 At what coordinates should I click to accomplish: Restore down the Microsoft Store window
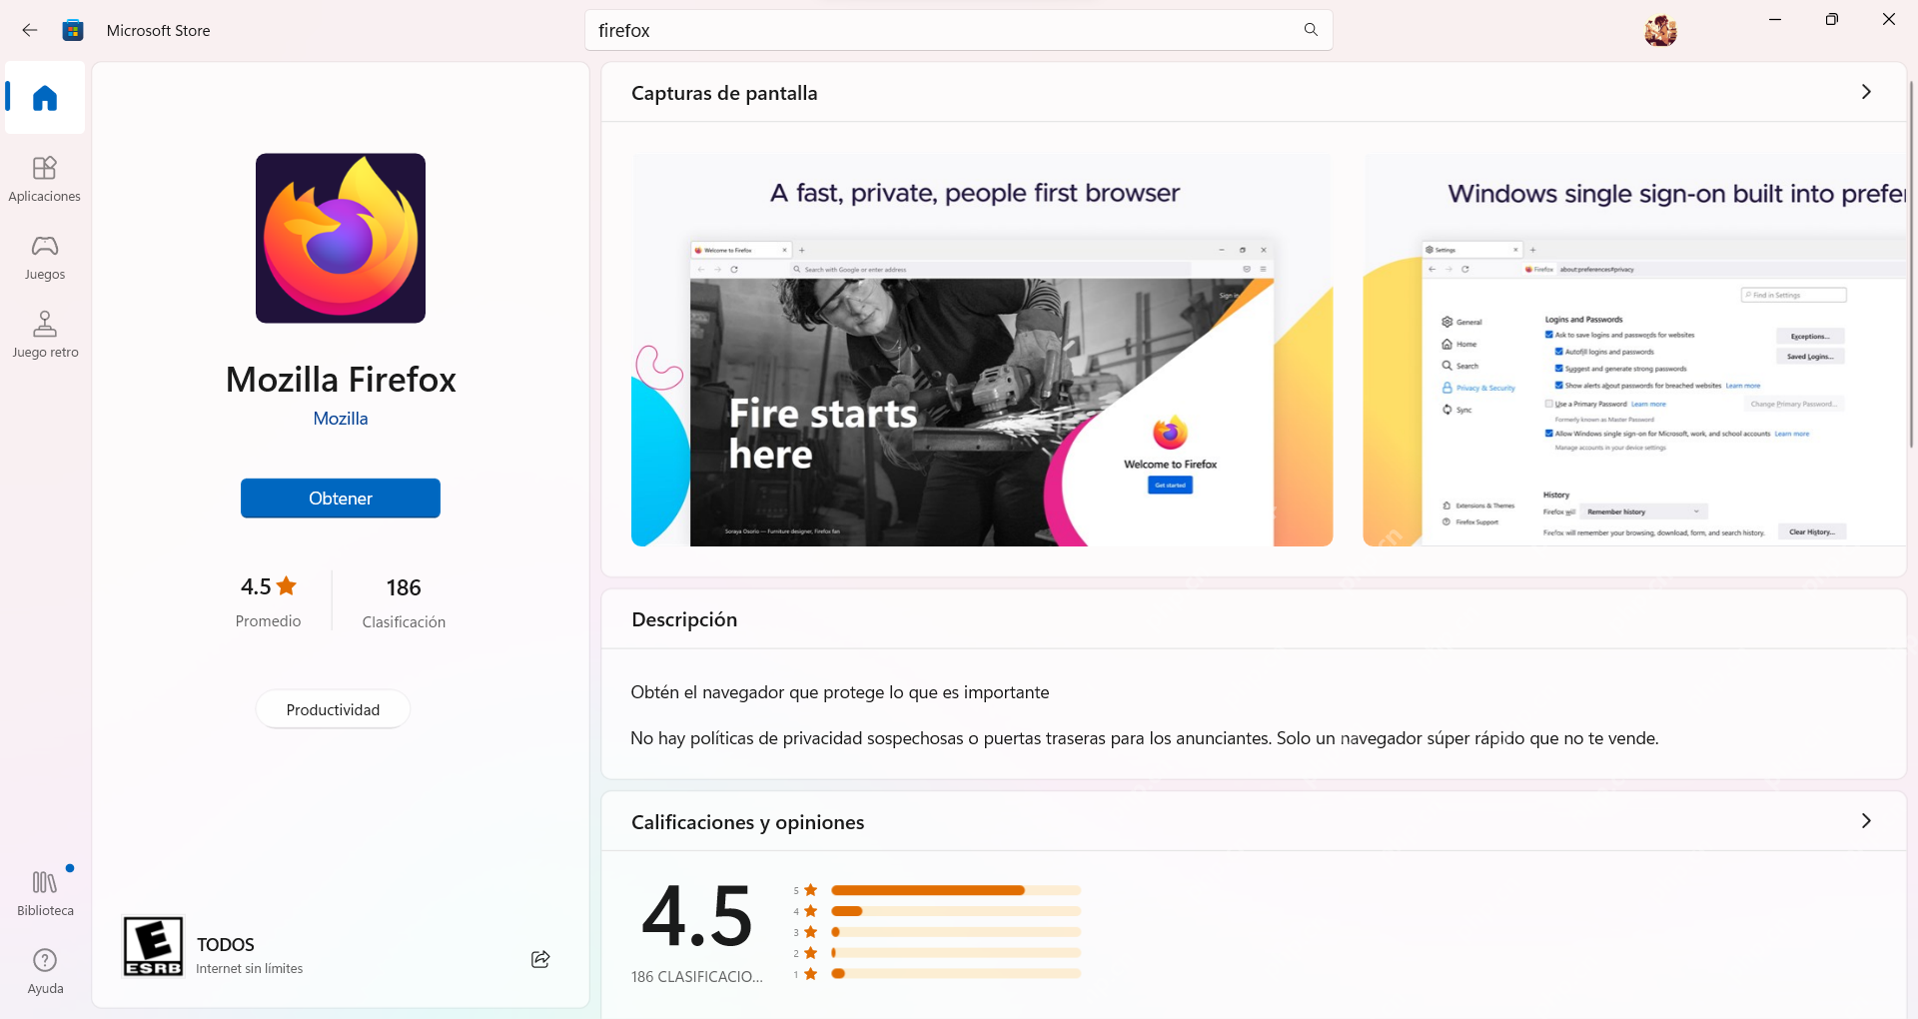tap(1832, 20)
